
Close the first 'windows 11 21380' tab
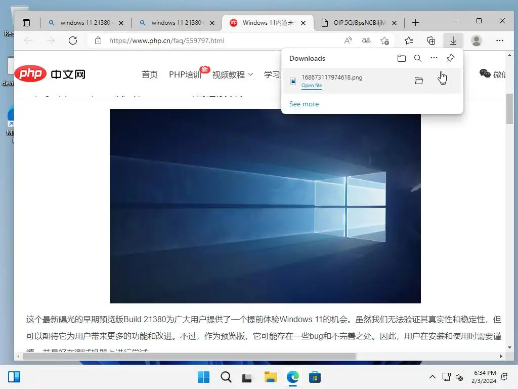tap(121, 23)
